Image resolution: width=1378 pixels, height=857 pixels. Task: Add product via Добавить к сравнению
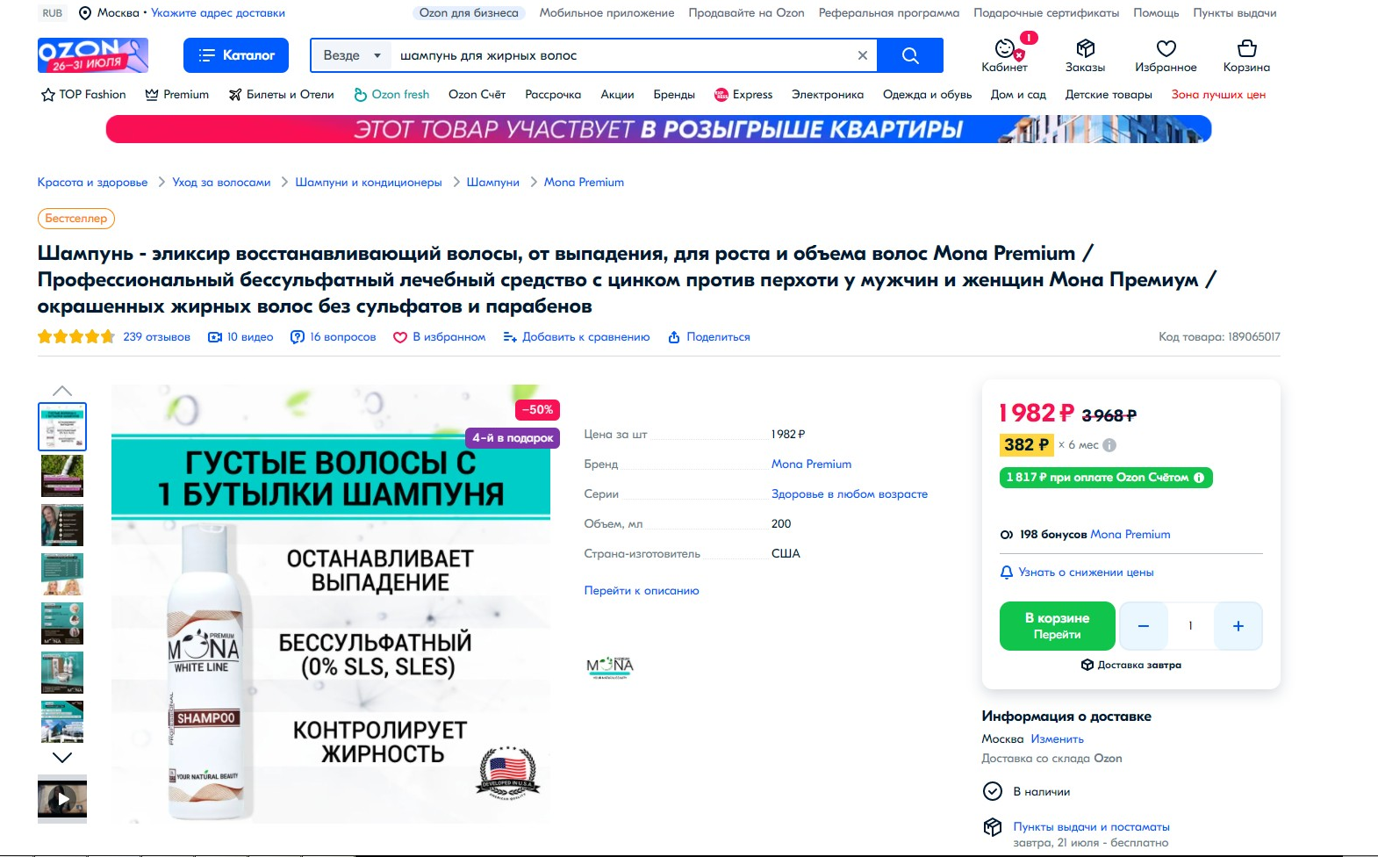pos(577,337)
